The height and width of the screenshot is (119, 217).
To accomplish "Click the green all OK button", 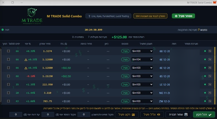I will 204,115.
